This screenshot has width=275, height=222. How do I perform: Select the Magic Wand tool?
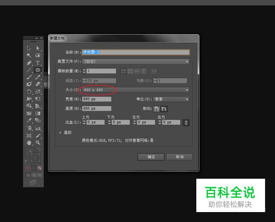pyautogui.click(x=29, y=55)
